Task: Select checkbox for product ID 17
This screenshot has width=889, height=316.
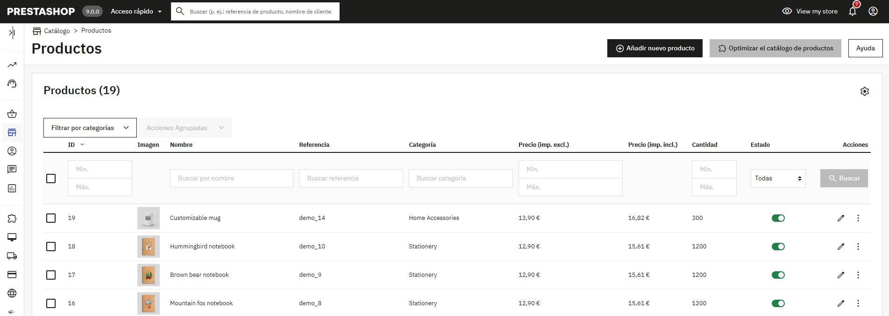Action: pyautogui.click(x=51, y=275)
